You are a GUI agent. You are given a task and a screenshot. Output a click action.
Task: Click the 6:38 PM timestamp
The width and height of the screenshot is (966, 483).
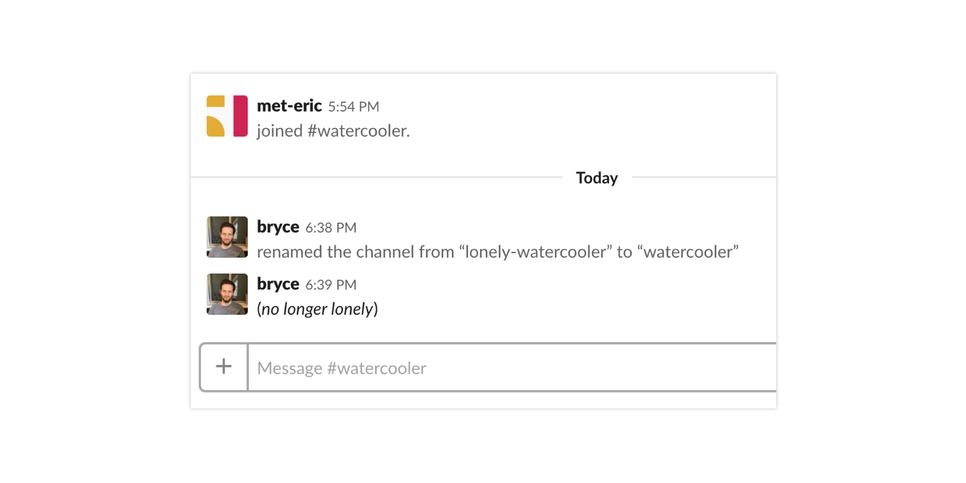(331, 228)
